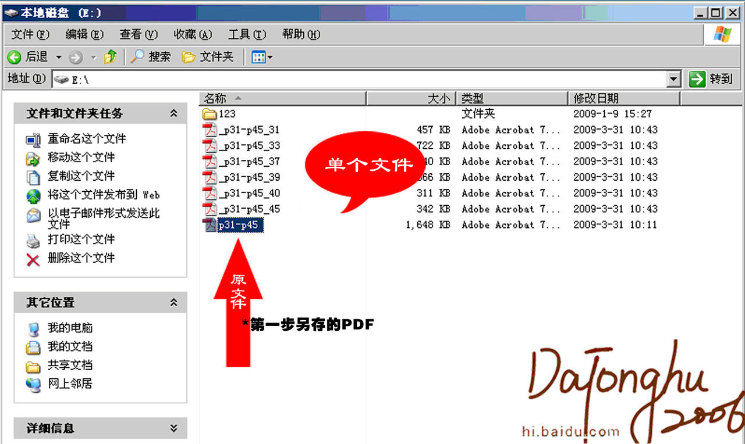Viewport: 745px width, 444px height.
Task: Go up one folder level icon
Action: tap(110, 56)
